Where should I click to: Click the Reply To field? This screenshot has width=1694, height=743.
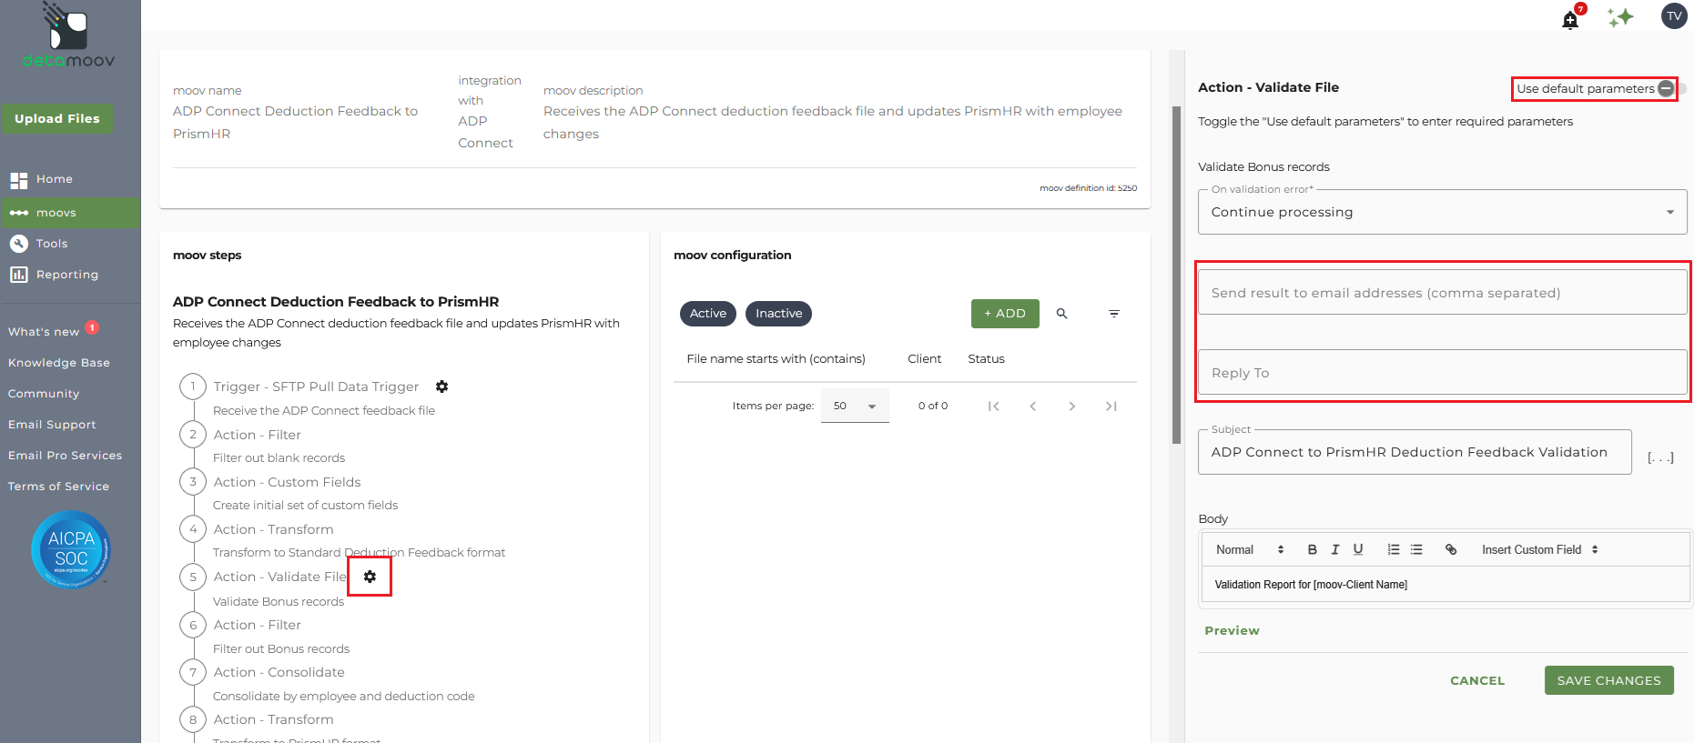click(x=1443, y=372)
